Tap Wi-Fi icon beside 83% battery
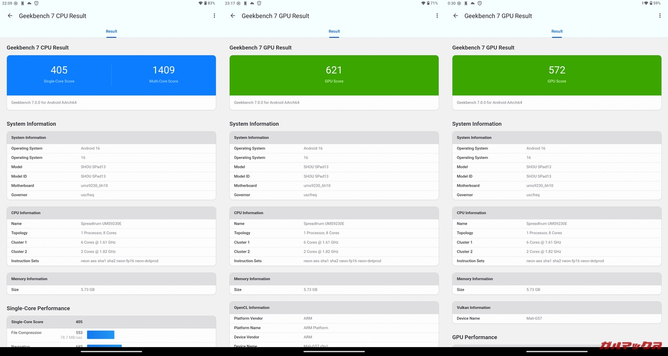 [x=201, y=3]
